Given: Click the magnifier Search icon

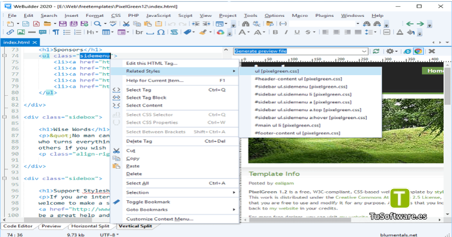Looking at the screenshot, I should (97, 24).
